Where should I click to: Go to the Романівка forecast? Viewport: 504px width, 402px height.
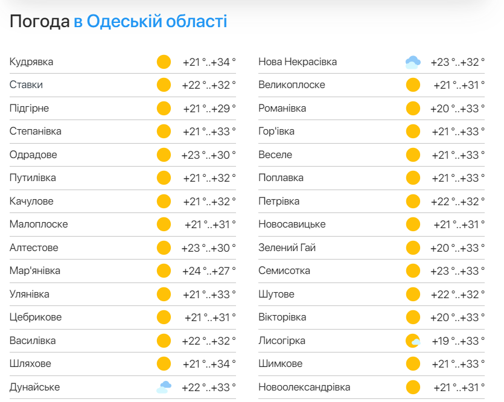click(282, 109)
